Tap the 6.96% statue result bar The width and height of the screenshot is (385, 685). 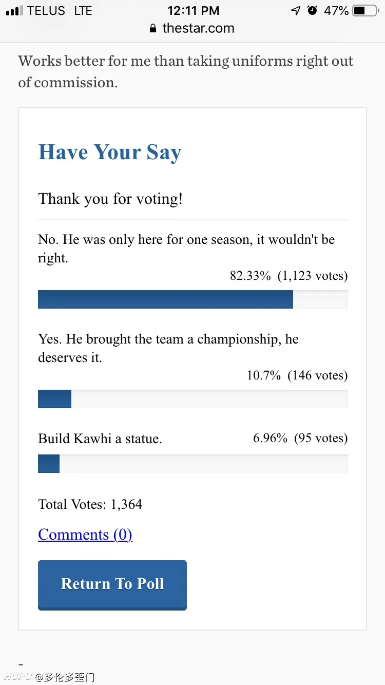pyautogui.click(x=193, y=464)
